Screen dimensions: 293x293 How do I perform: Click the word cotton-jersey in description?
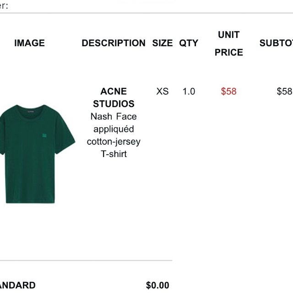coord(114,141)
